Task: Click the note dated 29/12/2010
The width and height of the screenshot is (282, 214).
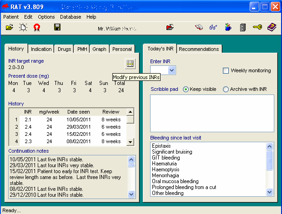Action: [46, 195]
